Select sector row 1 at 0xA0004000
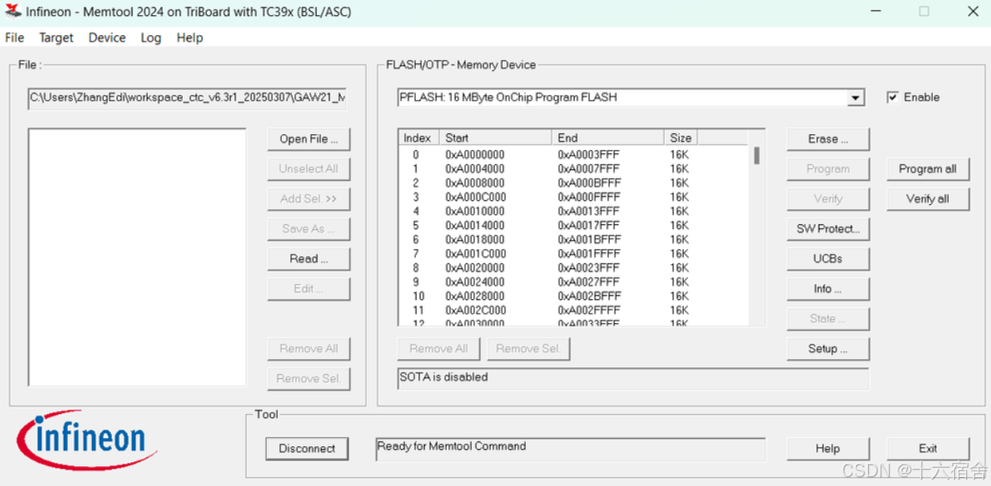This screenshot has height=486, width=991. coord(574,169)
